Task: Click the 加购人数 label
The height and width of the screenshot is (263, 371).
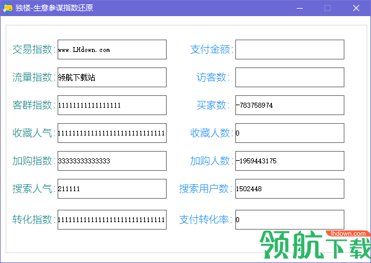Action: 212,161
